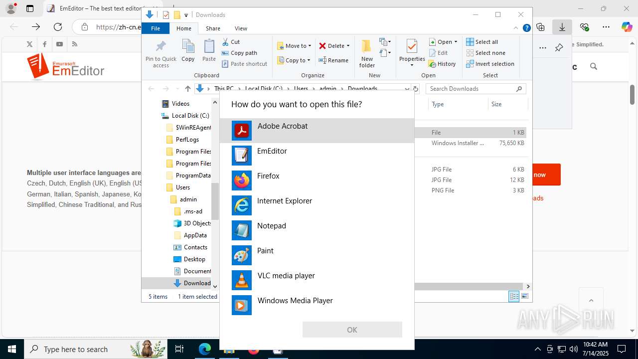Select Videos in the navigation tree
The height and width of the screenshot is (359, 638).
tap(180, 104)
